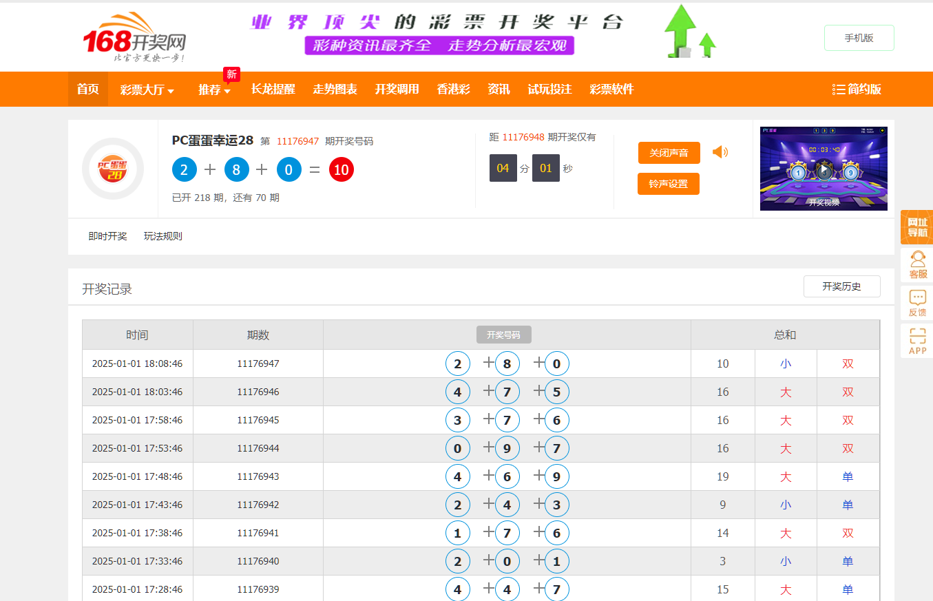Image resolution: width=933 pixels, height=601 pixels.
Task: Switch to 简约版 layout
Action: [857, 89]
